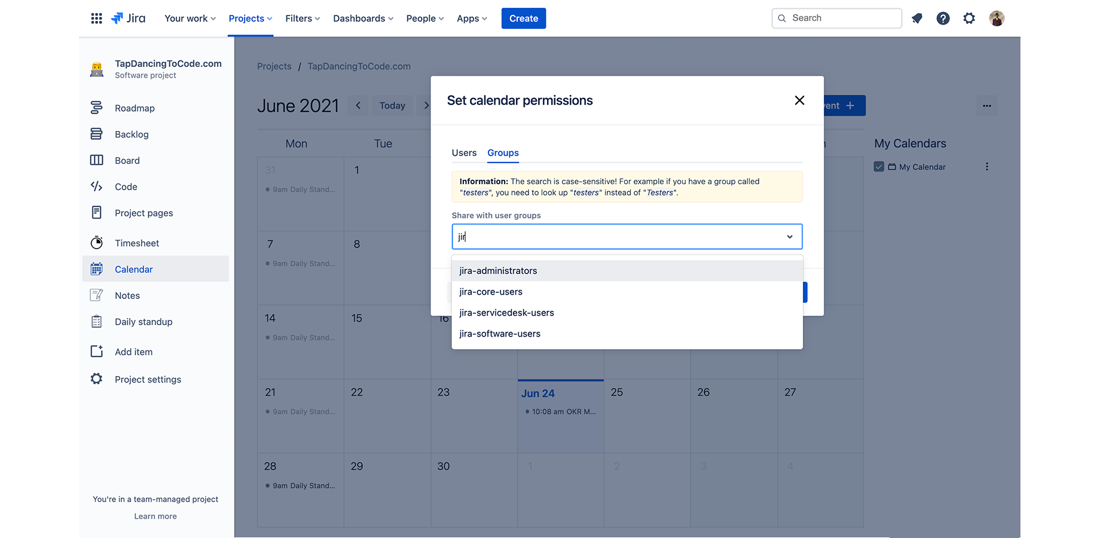The height and width of the screenshot is (538, 1100).
Task: Open the app switcher grid icon
Action: 96,19
